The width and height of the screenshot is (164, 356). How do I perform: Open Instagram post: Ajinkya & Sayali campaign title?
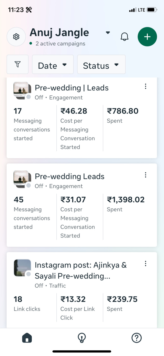pos(81,270)
